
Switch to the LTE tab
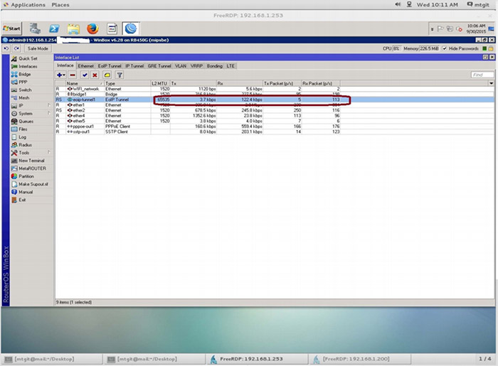tap(231, 66)
